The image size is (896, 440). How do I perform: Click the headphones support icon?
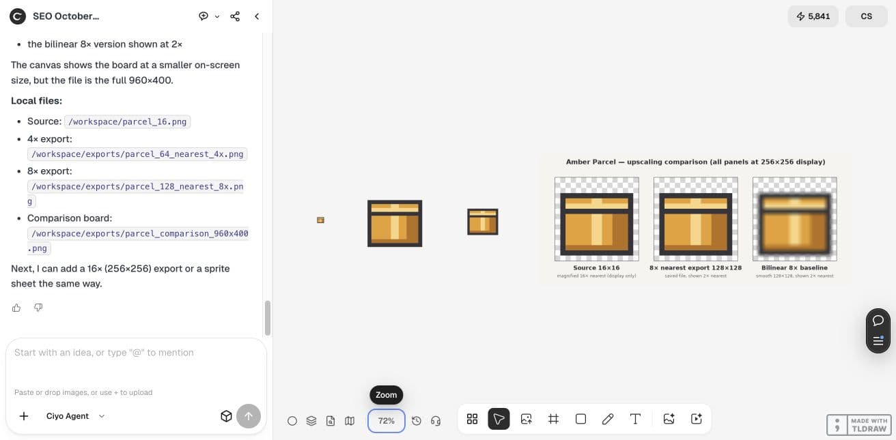436,421
